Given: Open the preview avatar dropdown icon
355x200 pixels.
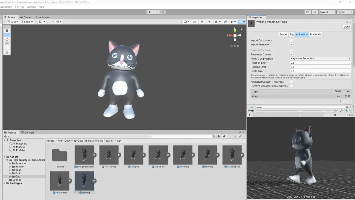Looking at the screenshot, I should [348, 111].
